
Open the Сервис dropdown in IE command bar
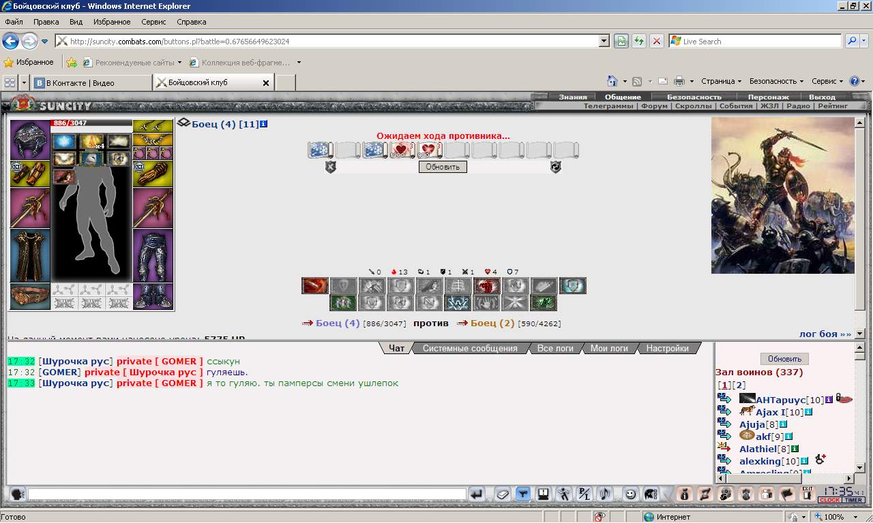[827, 81]
